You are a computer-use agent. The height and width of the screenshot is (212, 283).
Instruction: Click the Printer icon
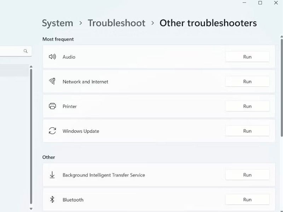coord(52,106)
